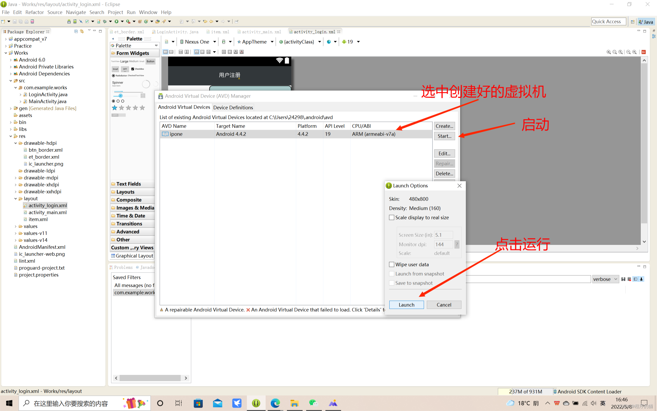
Task: Tick the CheckBox widget in Palette
Action: pyautogui.click(x=133, y=69)
